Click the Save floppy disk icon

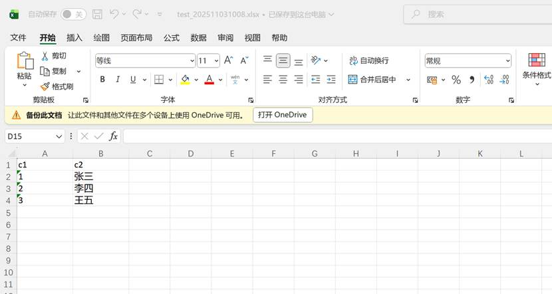coord(97,14)
